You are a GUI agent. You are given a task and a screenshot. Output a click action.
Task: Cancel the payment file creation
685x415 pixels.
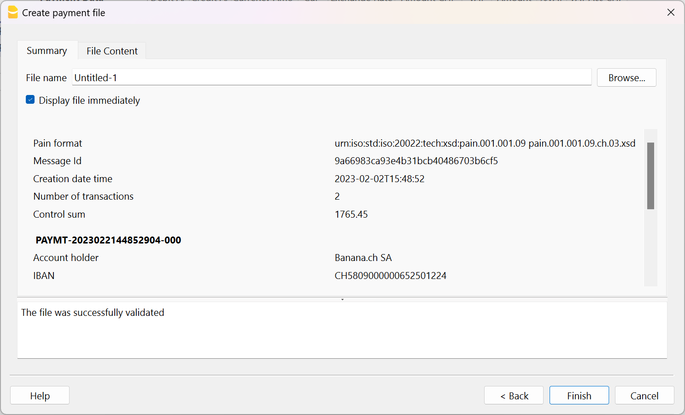pos(644,395)
